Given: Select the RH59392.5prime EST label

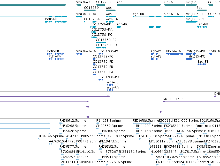Looking at the screenshot, I should point(112,147).
